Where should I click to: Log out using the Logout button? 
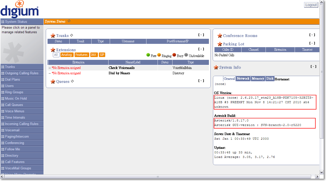point(311,5)
